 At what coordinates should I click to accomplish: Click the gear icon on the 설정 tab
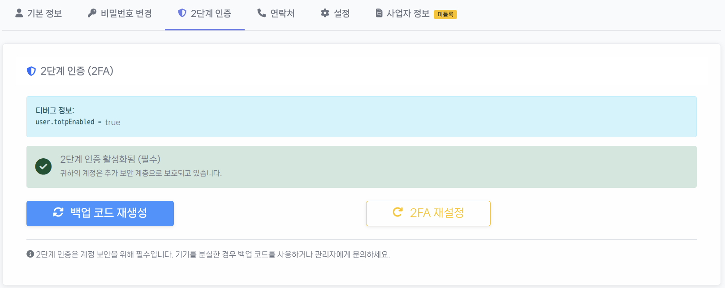point(325,13)
